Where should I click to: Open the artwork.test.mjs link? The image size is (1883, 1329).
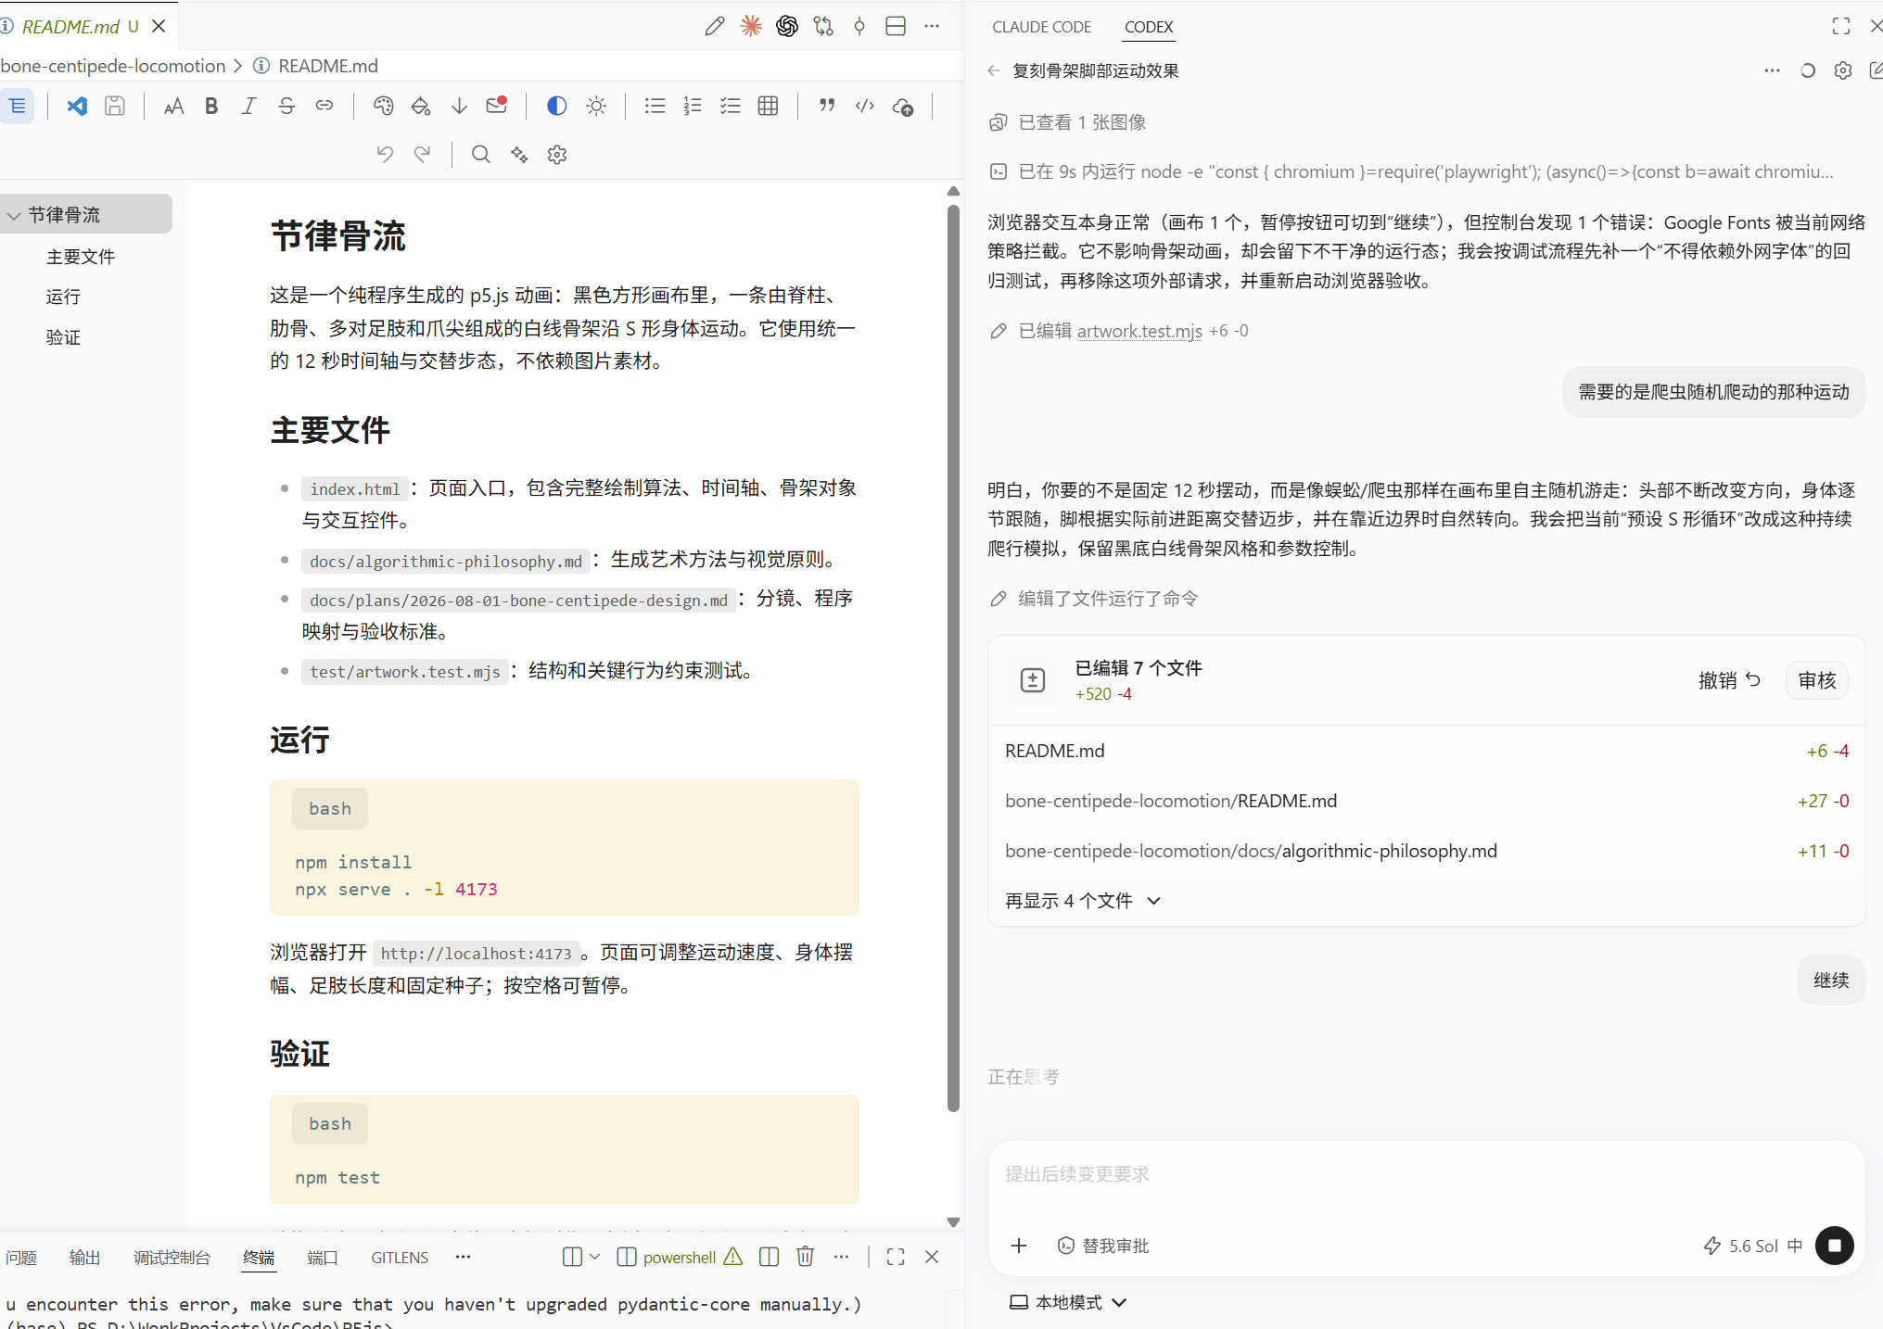1139,331
